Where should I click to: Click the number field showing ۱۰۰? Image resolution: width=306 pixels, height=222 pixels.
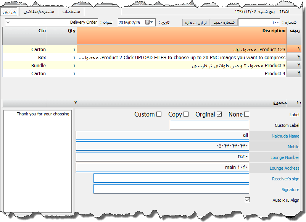259,23
